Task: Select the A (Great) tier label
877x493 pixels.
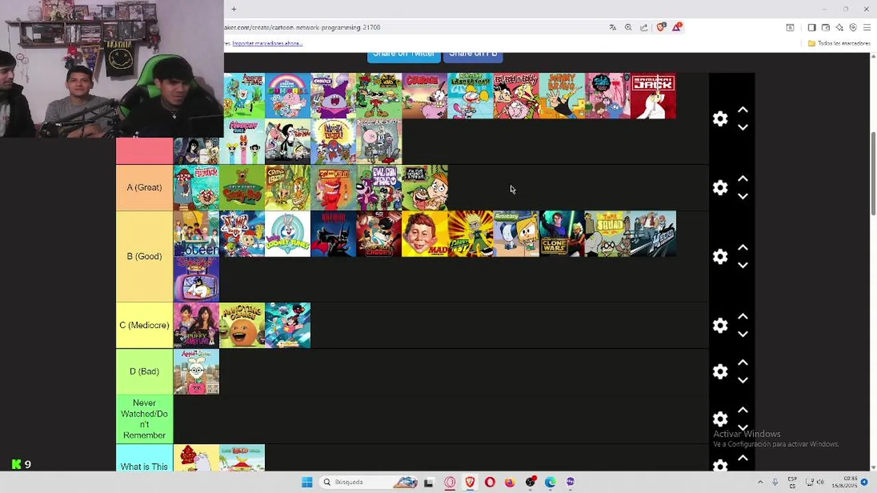Action: tap(144, 188)
